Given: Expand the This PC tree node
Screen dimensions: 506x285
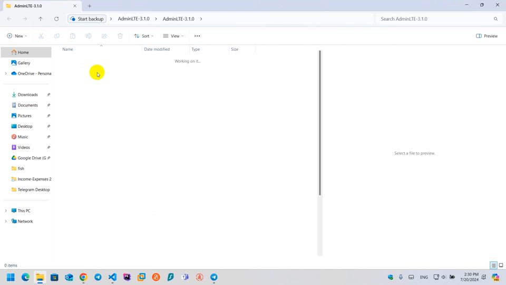Looking at the screenshot, I should tap(6, 211).
